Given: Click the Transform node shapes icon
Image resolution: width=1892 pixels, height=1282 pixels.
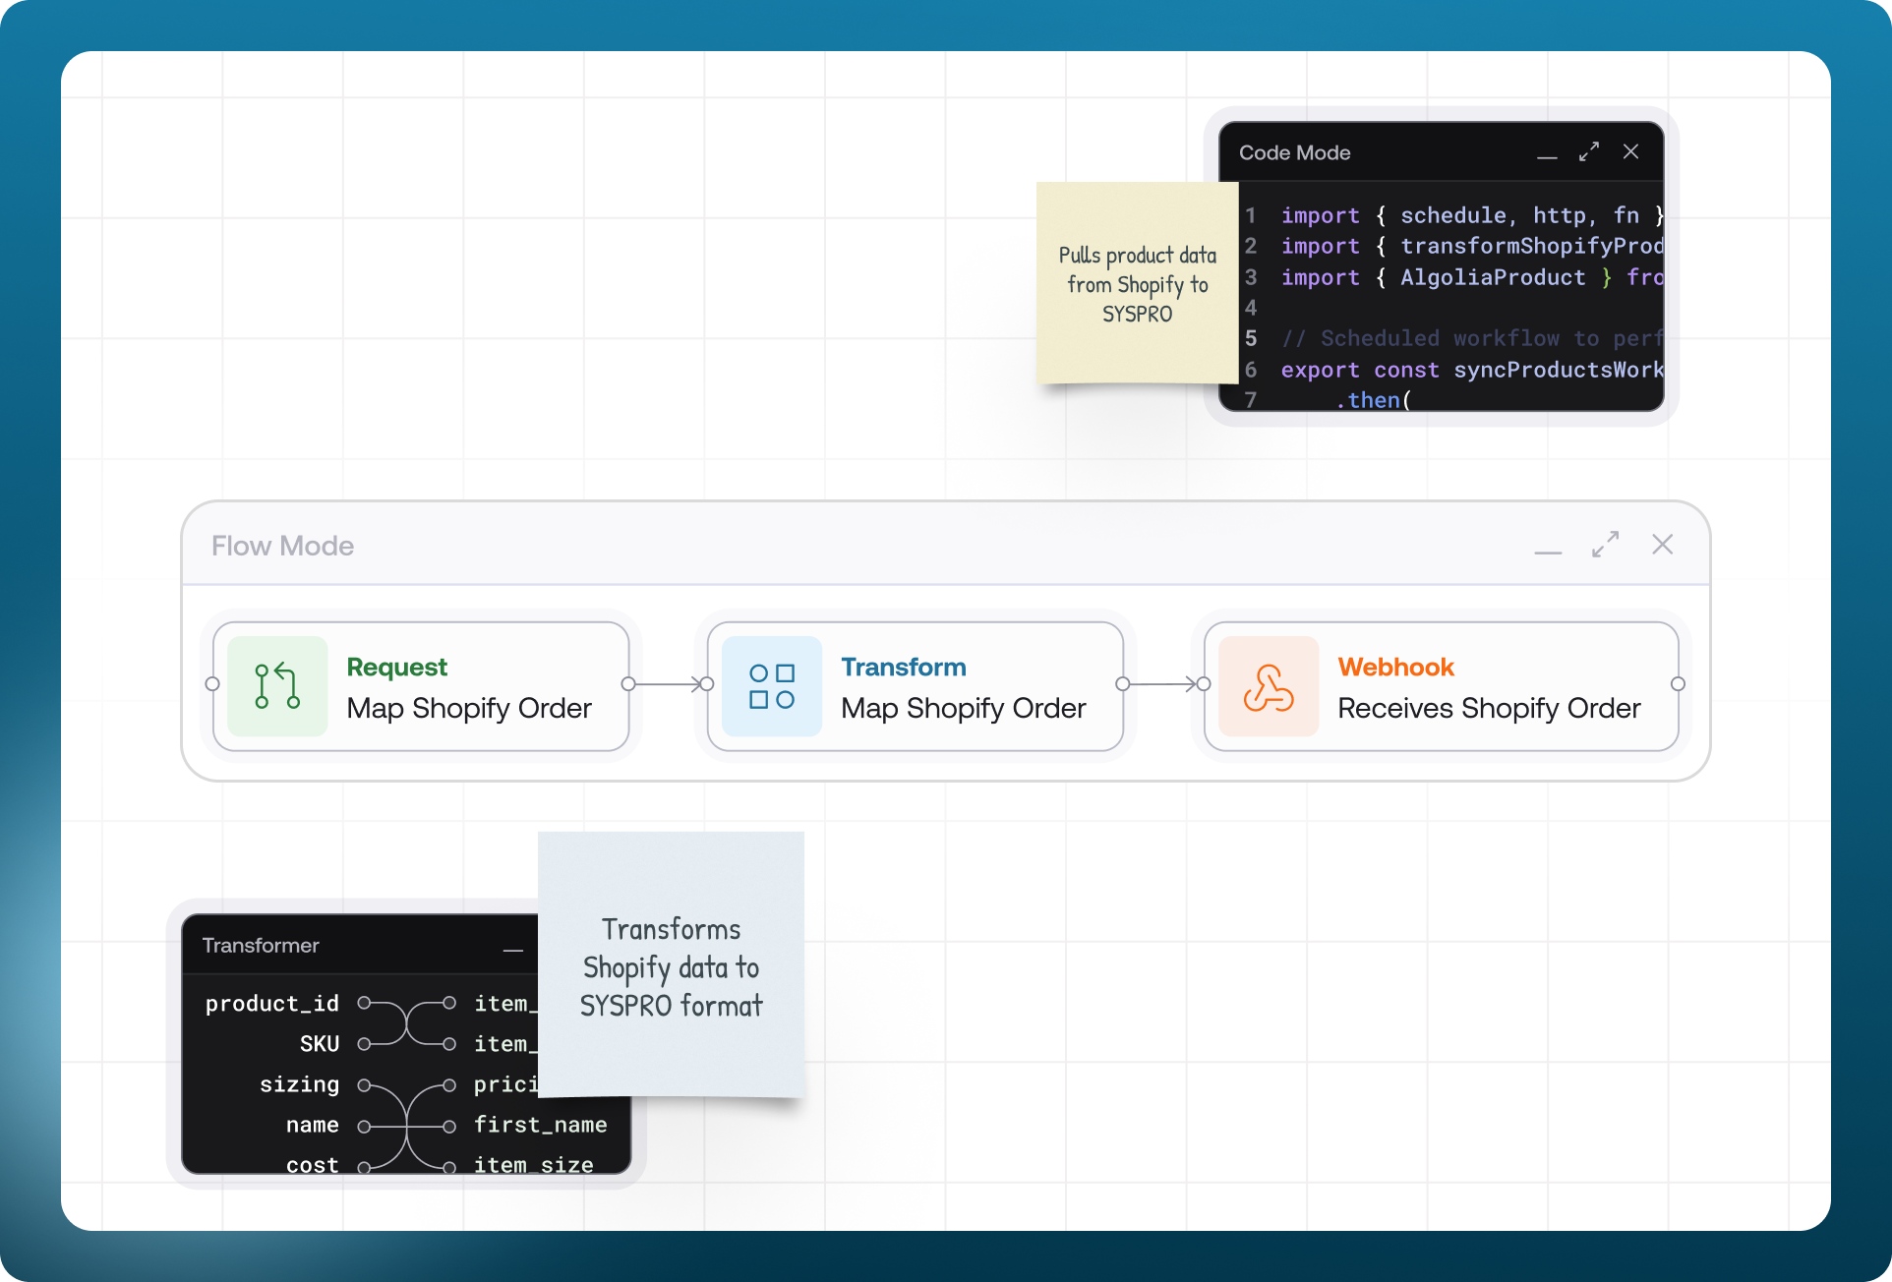Looking at the screenshot, I should pyautogui.click(x=772, y=686).
